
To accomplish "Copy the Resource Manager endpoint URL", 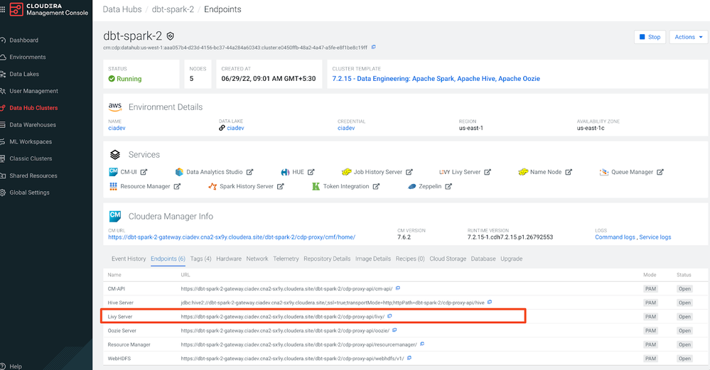I will coord(422,344).
